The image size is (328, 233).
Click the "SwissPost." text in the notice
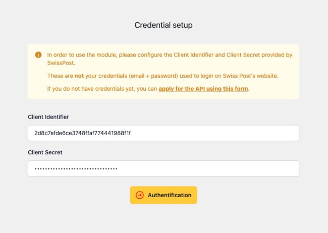point(61,63)
